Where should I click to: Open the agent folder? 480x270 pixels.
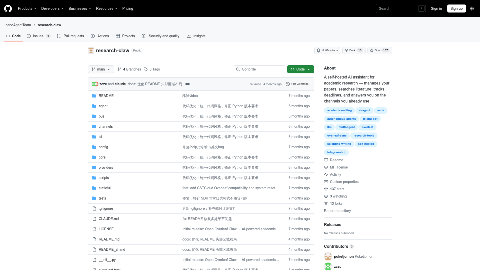tap(103, 106)
